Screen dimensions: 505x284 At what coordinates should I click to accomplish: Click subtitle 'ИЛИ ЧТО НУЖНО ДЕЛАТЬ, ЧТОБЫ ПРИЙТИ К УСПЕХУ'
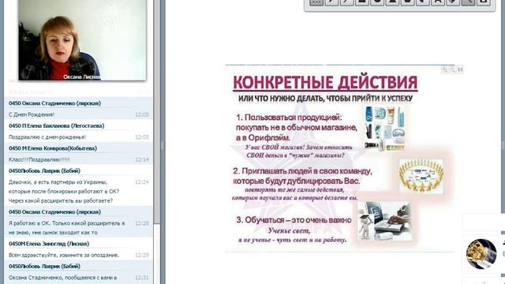pos(325,98)
